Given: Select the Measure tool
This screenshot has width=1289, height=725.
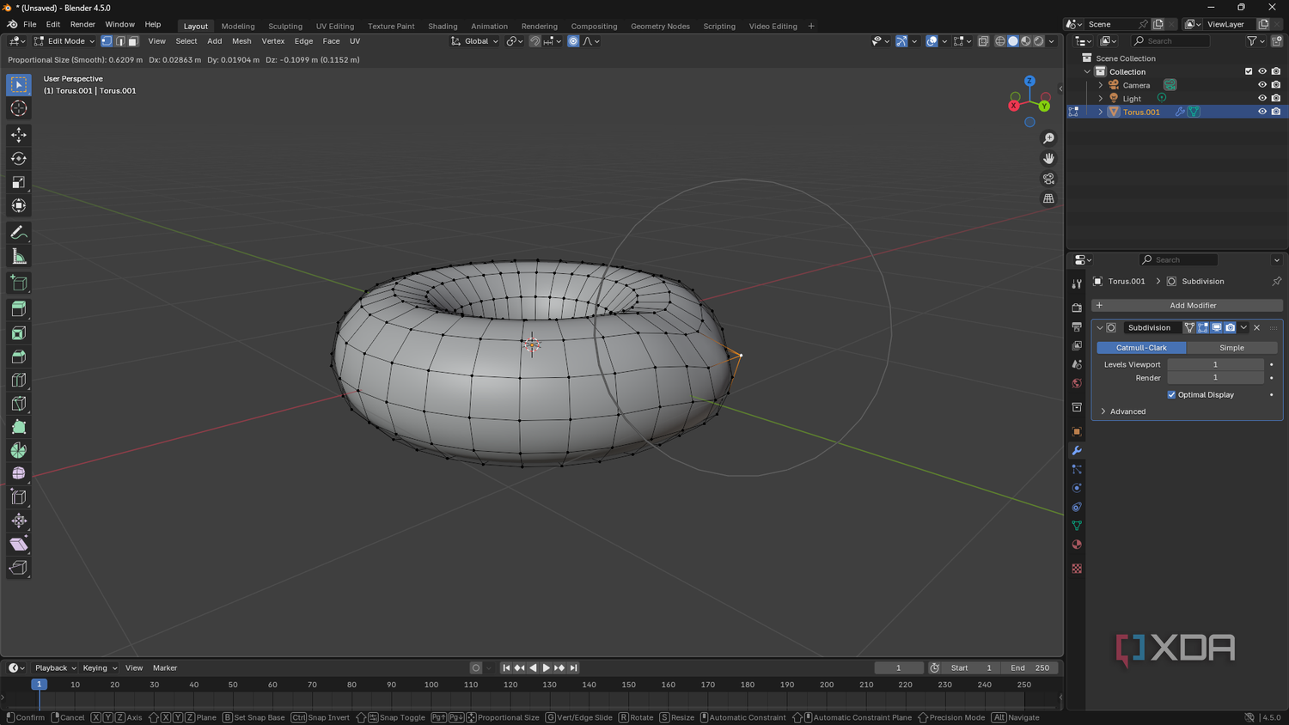Looking at the screenshot, I should point(19,256).
